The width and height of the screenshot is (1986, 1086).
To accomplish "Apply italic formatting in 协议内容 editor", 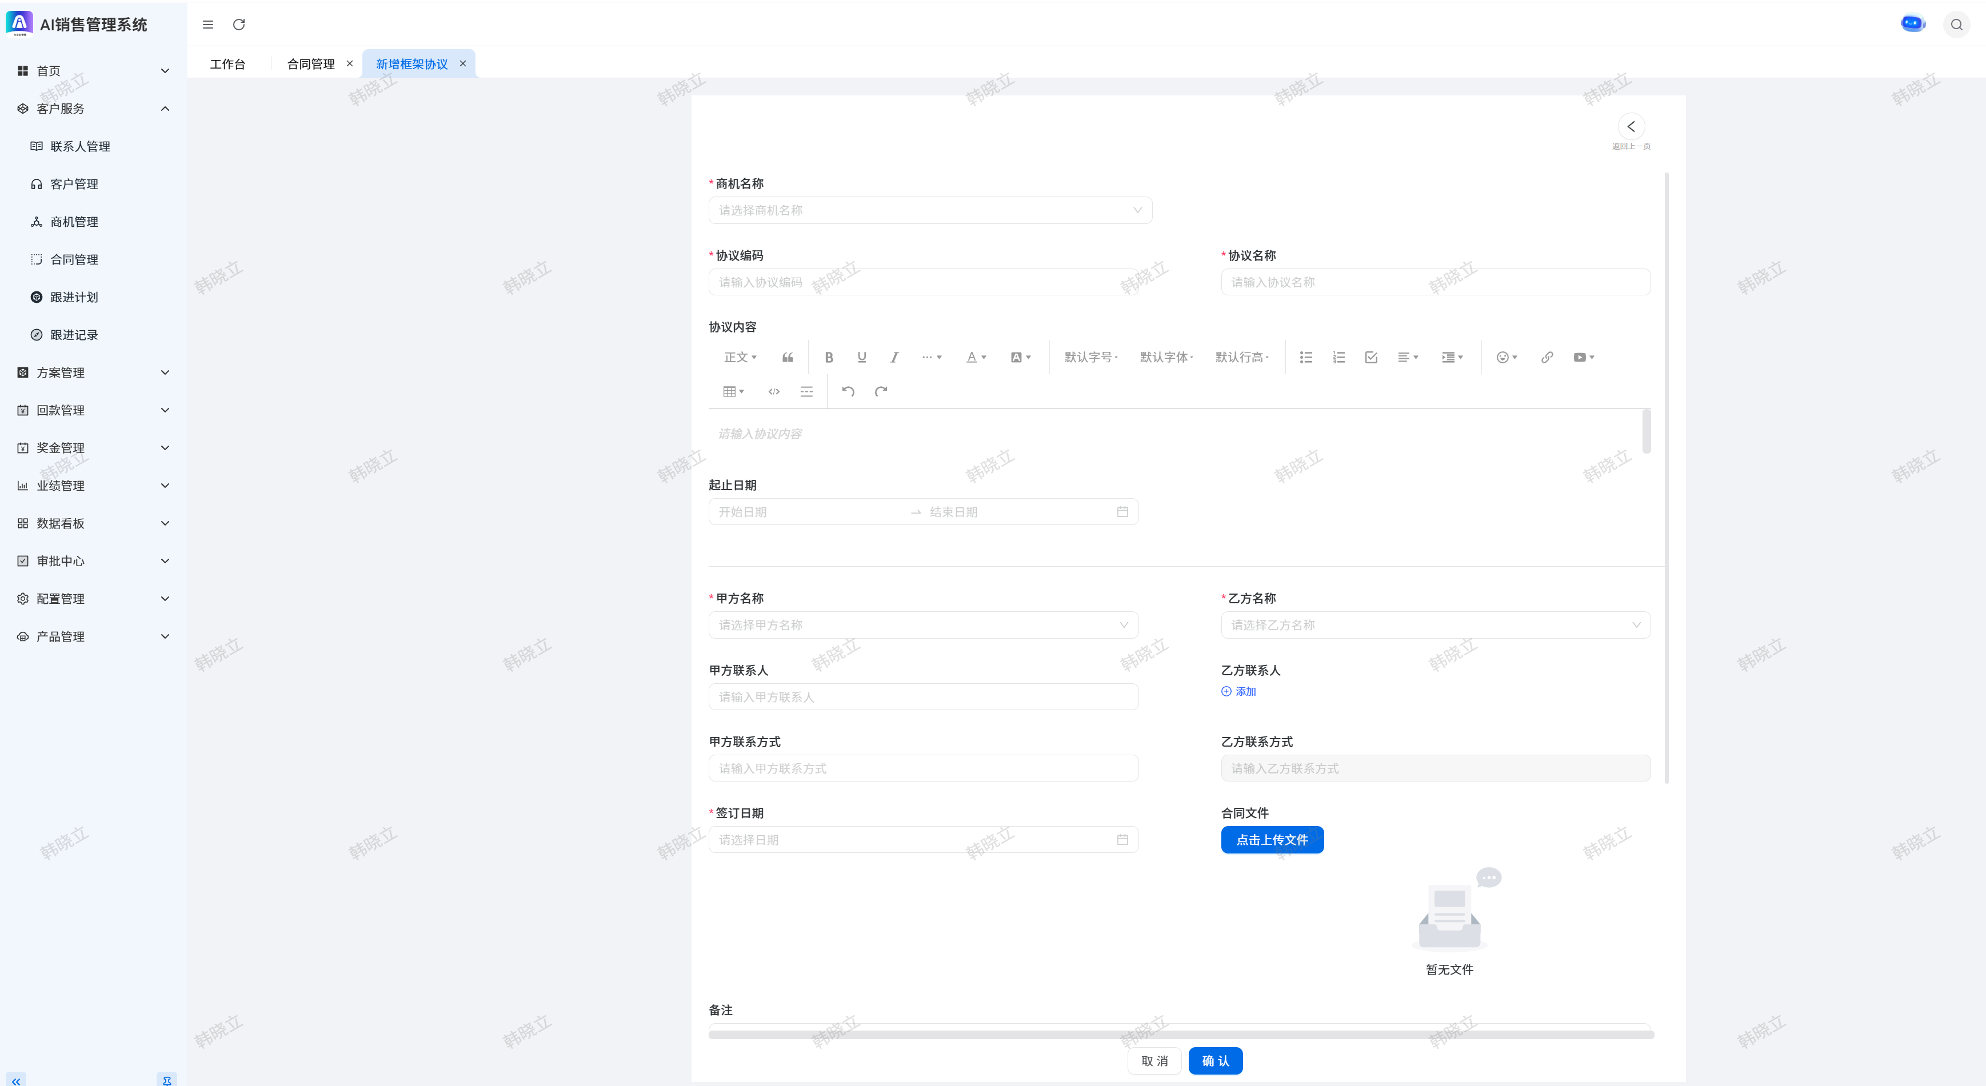I will (x=893, y=357).
